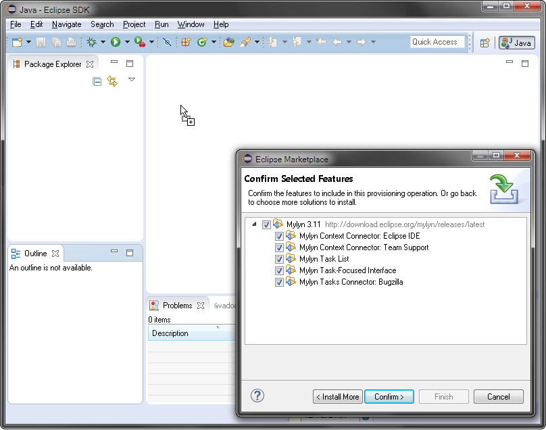This screenshot has height=430, width=546.
Task: Open the File menu
Action: 16,24
